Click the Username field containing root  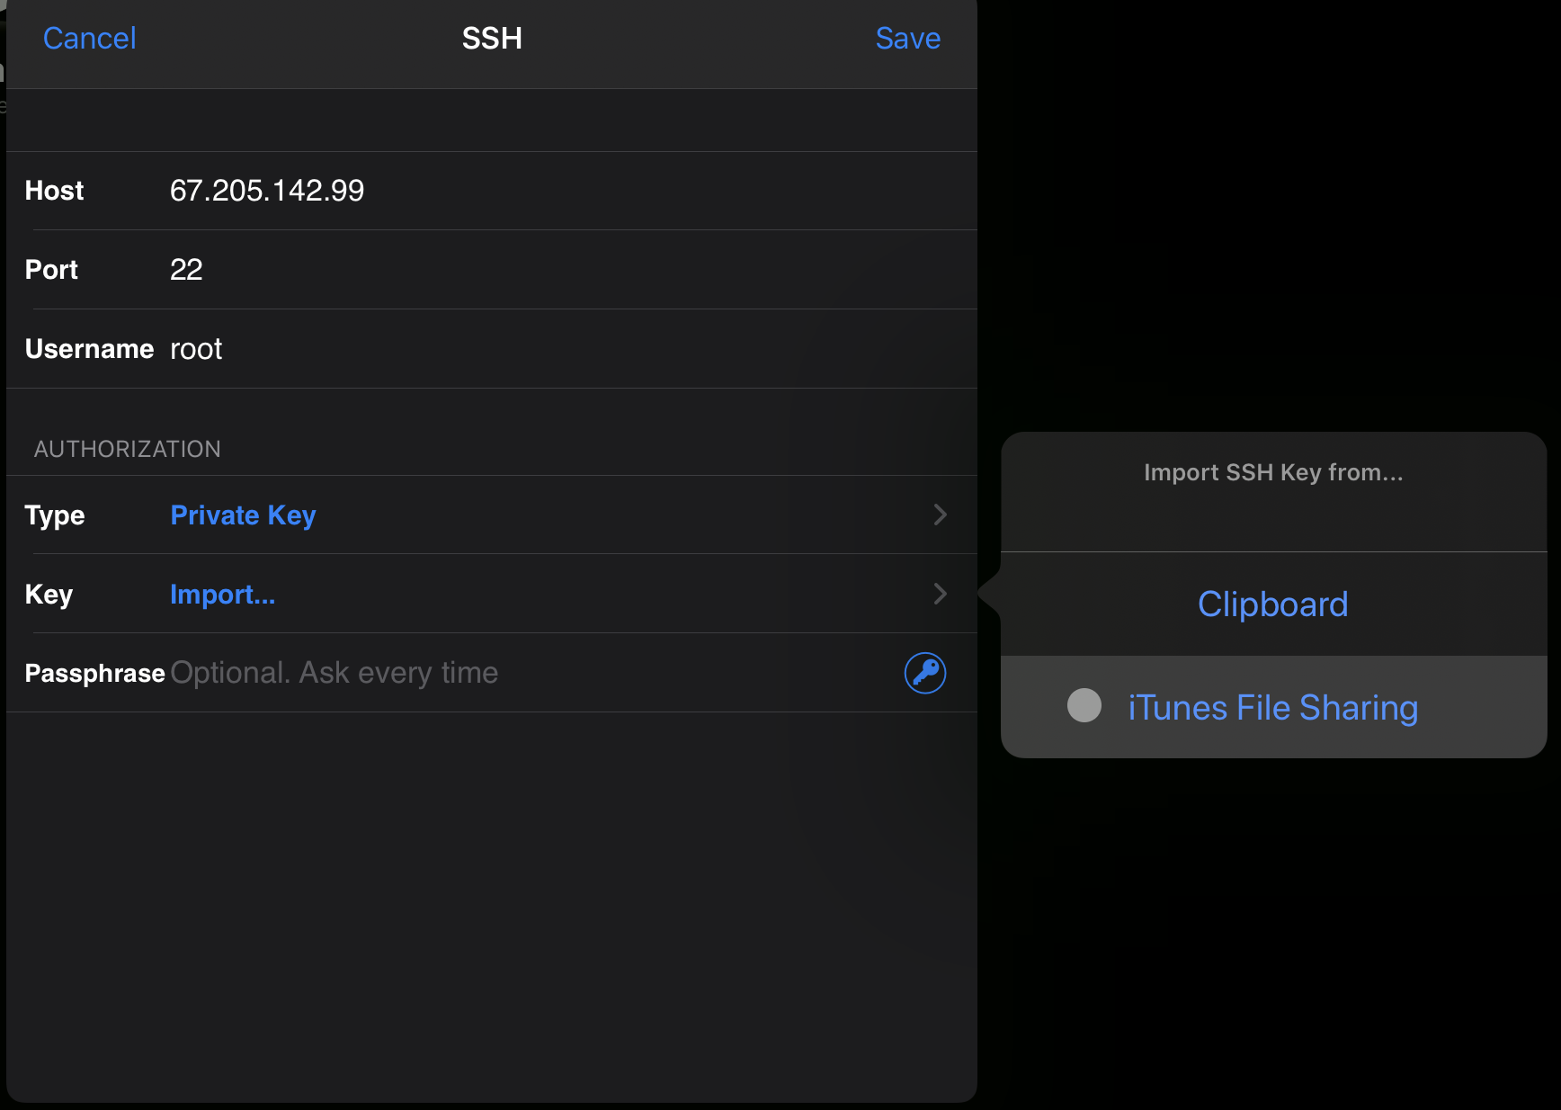pos(196,349)
